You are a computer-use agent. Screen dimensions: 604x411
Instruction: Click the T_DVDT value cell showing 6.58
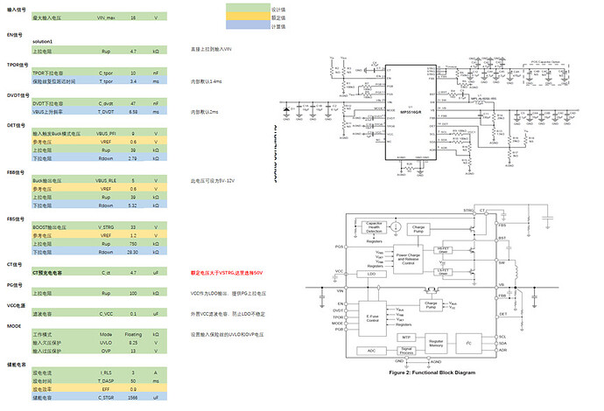point(133,112)
